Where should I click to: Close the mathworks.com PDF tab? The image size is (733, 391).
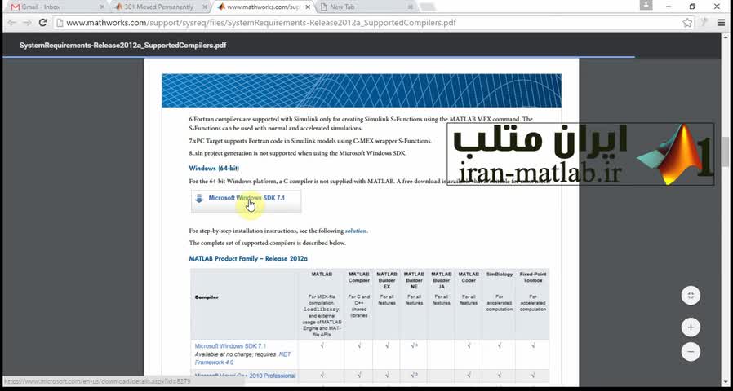click(x=308, y=7)
